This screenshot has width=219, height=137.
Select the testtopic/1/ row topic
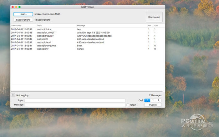(43, 49)
